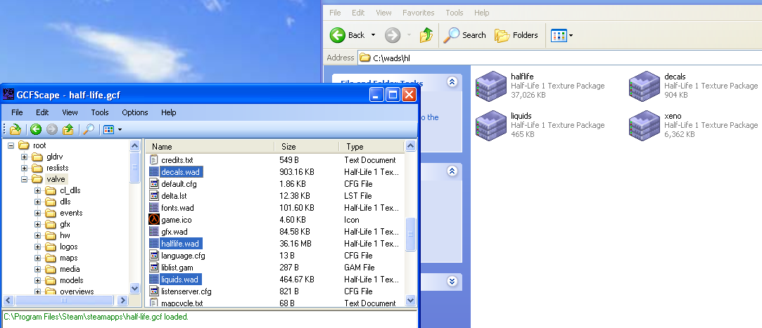Open Explorer Tools menu

pos(455,13)
